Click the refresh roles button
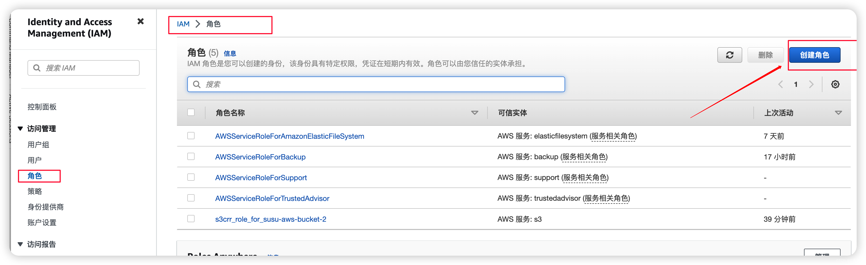Viewport: 866px width, 265px height. (730, 55)
